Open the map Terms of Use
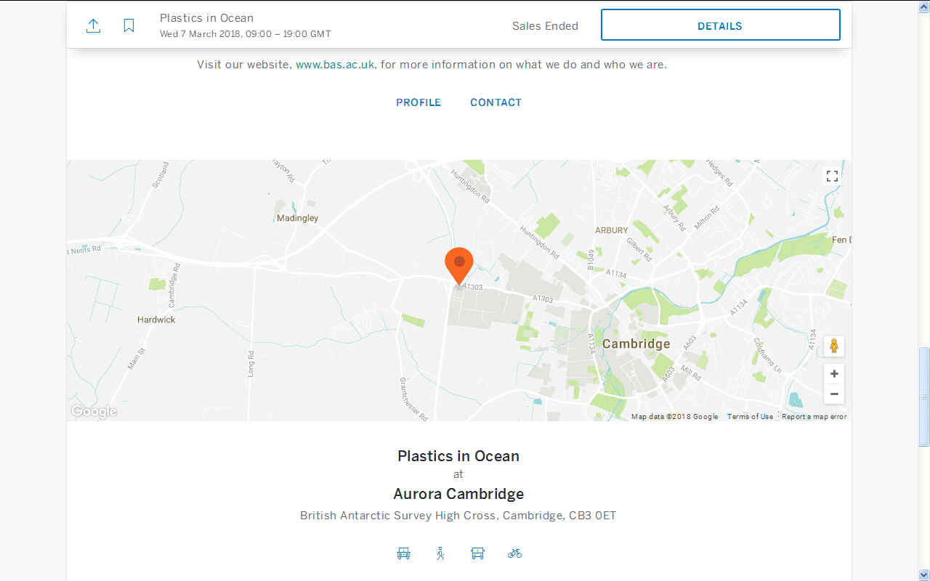Screen dimensions: 930x581 click(x=750, y=417)
